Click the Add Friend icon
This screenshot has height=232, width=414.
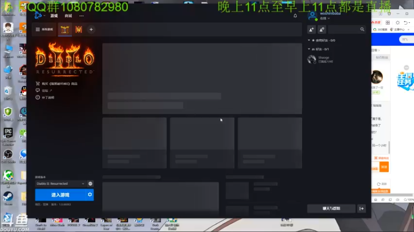click(312, 29)
